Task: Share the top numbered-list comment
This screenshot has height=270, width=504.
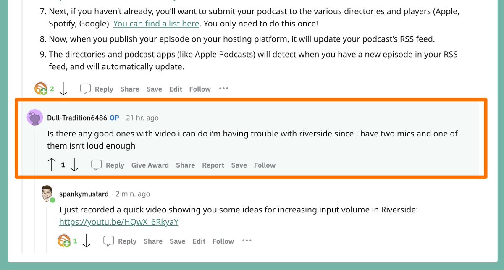Action: click(130, 89)
